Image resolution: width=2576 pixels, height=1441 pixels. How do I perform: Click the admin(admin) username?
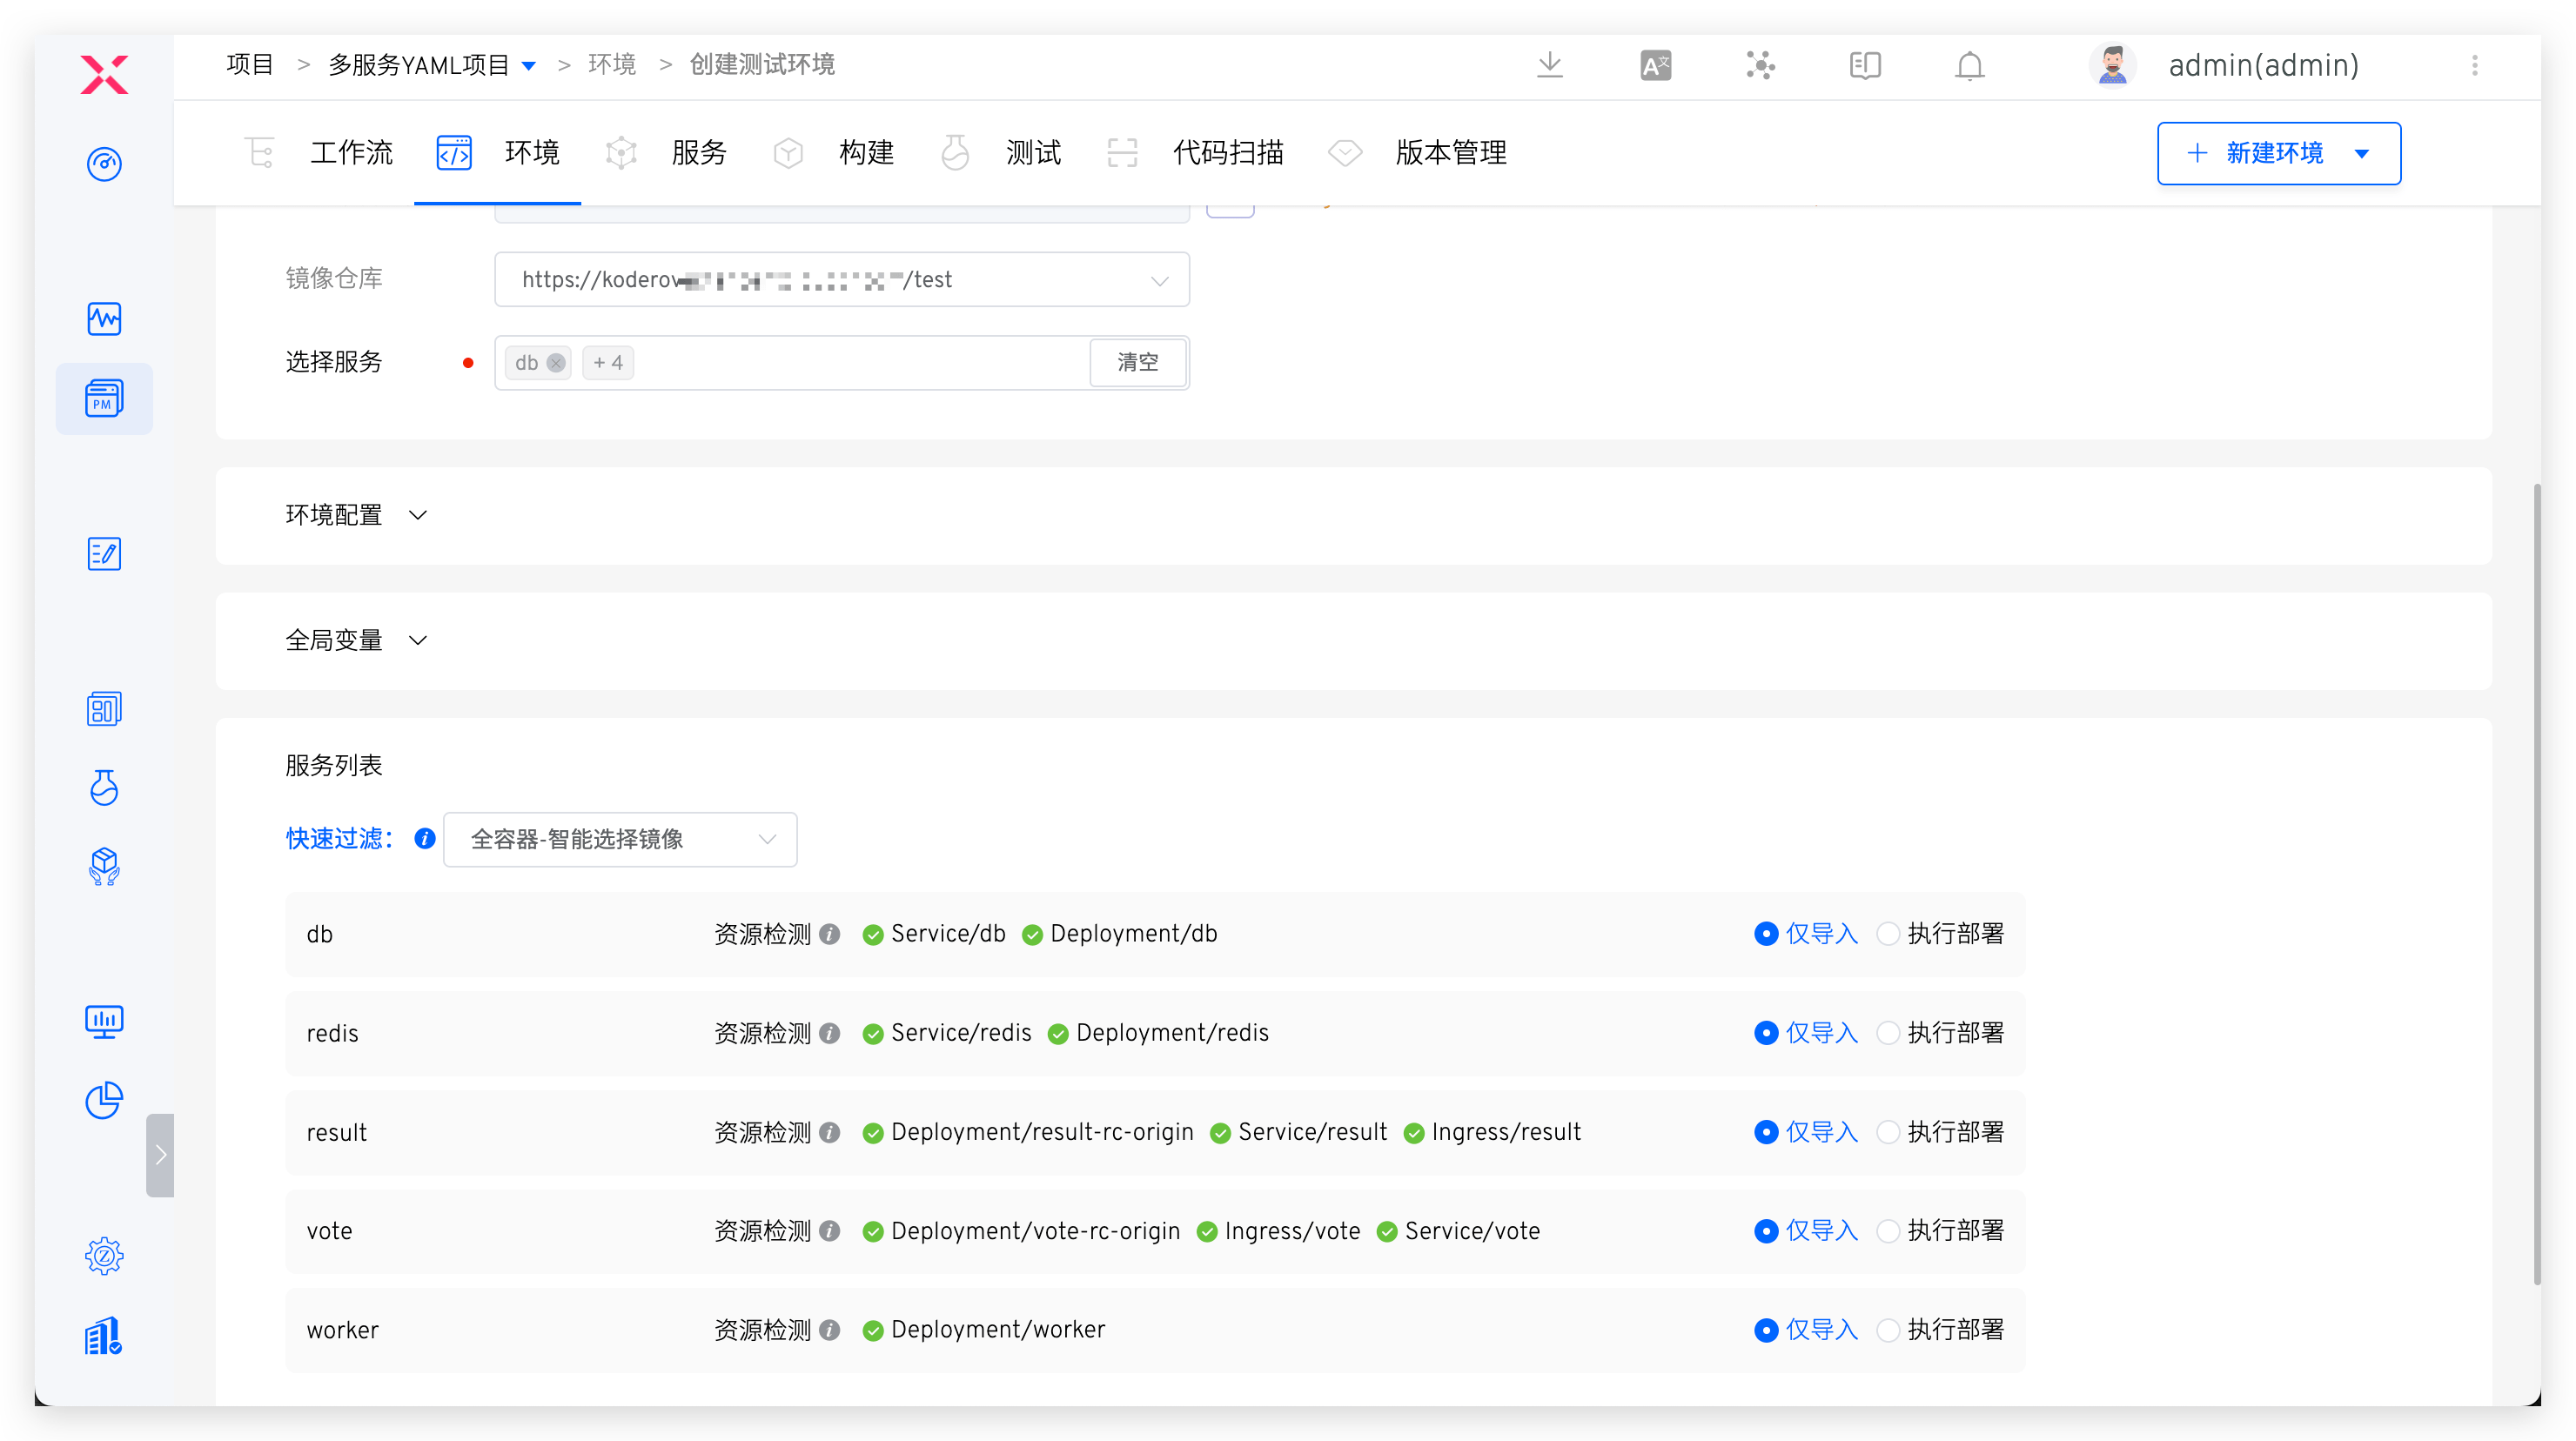(x=2263, y=65)
